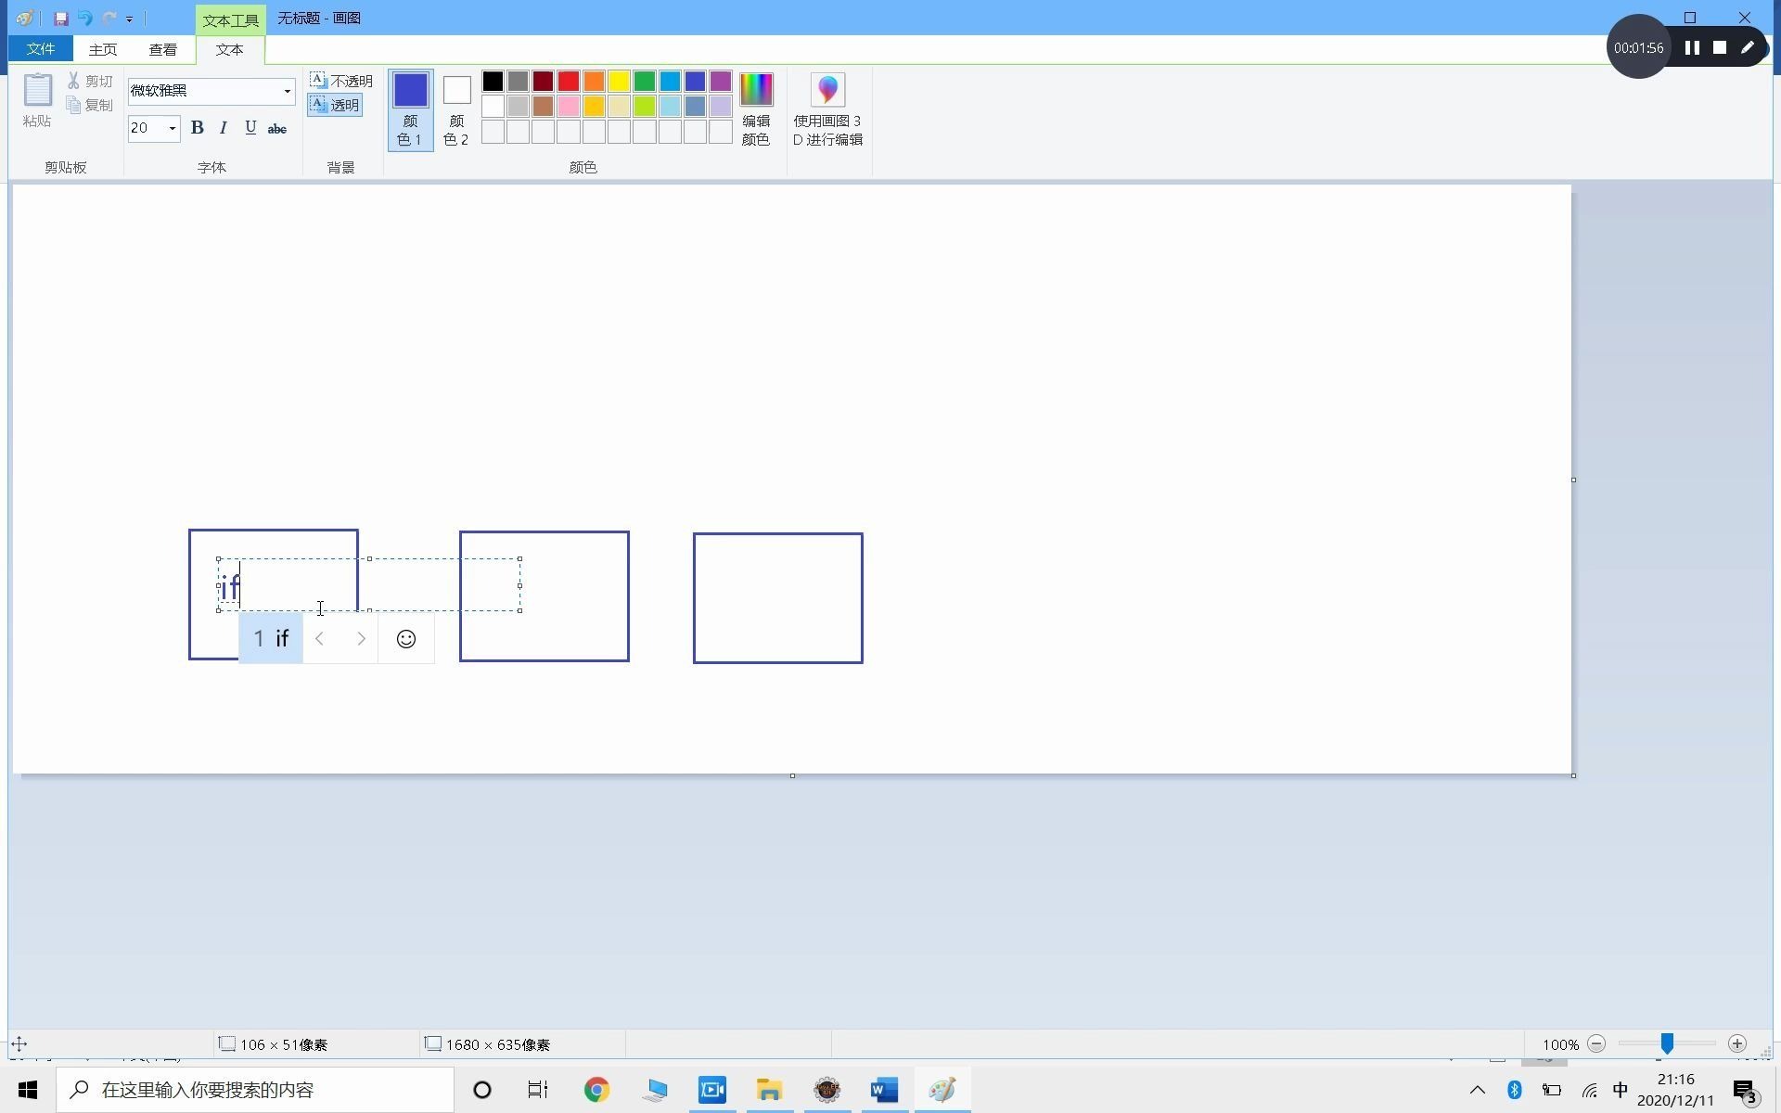Switch to the Home ribbon tab
1781x1113 pixels.
pos(103,49)
